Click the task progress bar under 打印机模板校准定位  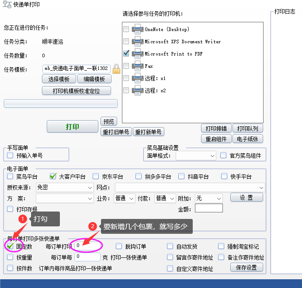pos(61,103)
